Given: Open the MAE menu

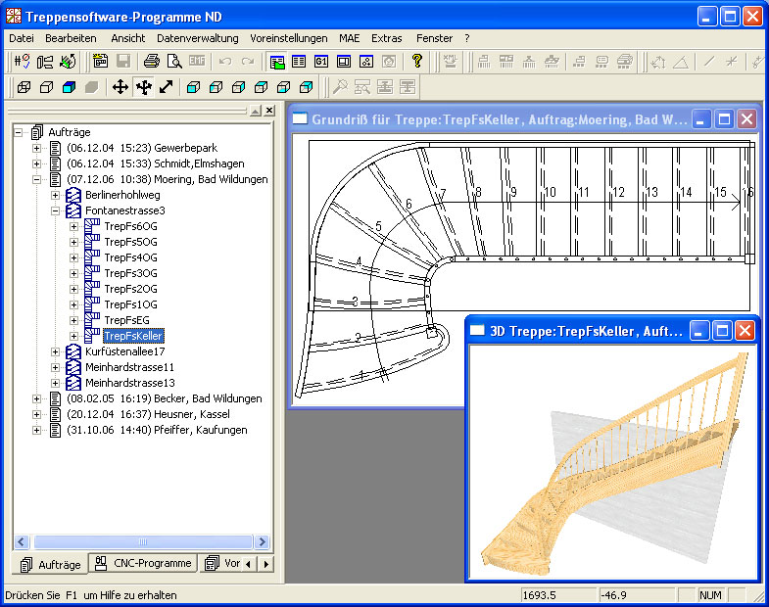Looking at the screenshot, I should coord(349,38).
